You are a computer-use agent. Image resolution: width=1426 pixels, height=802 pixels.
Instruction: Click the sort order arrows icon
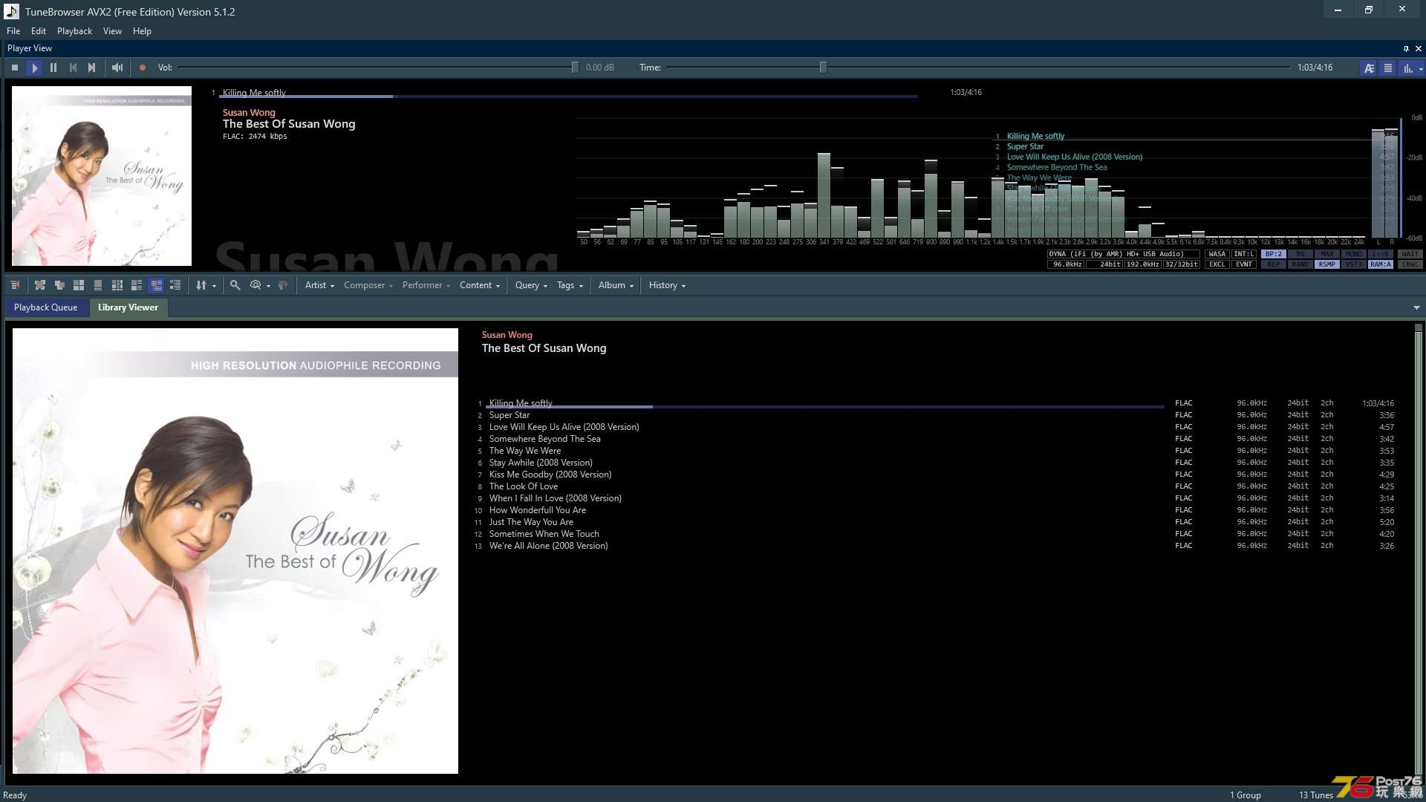(x=201, y=285)
